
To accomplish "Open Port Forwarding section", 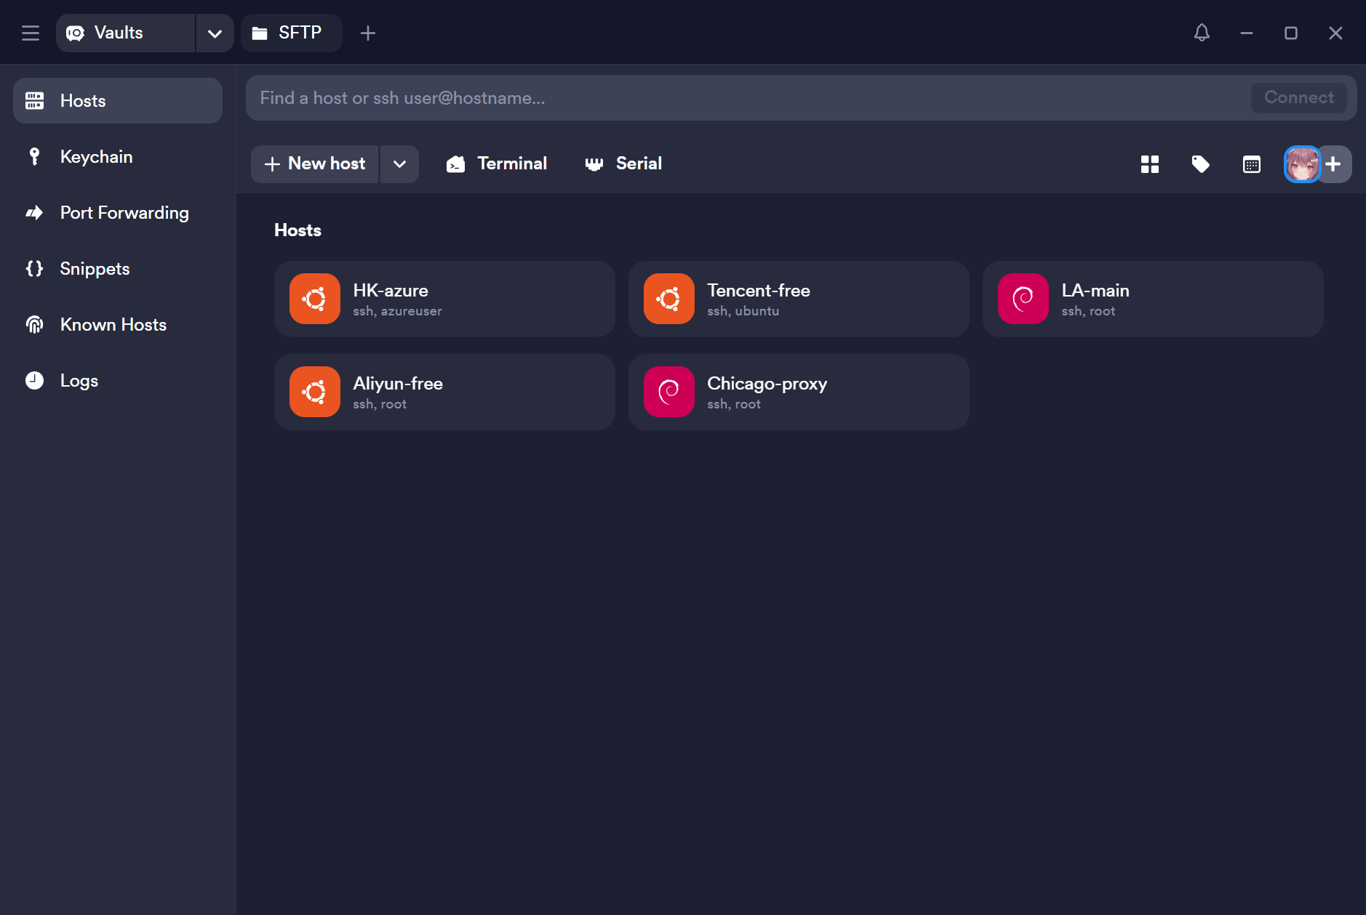I will click(x=118, y=212).
